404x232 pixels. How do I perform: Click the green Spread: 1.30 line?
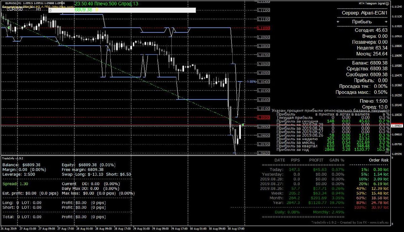coord(15,184)
